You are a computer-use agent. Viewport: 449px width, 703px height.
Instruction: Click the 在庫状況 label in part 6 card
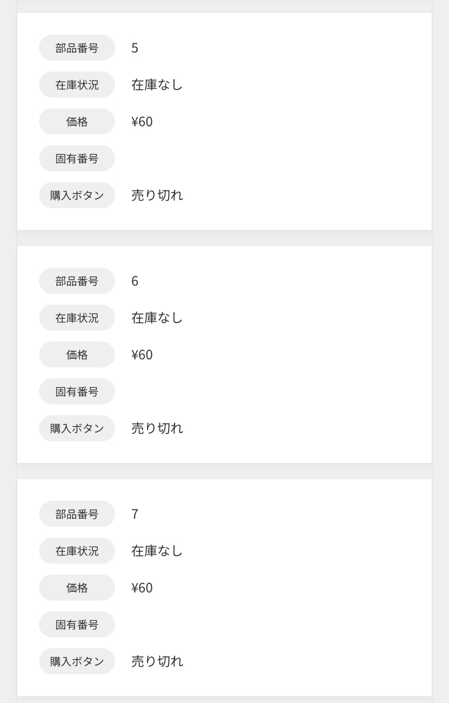[77, 318]
